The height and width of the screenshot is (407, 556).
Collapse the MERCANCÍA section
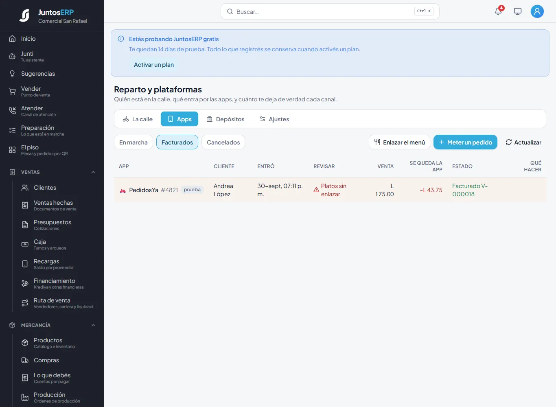pyautogui.click(x=93, y=325)
